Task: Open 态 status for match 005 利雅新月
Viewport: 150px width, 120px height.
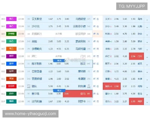Action: coord(97,34)
